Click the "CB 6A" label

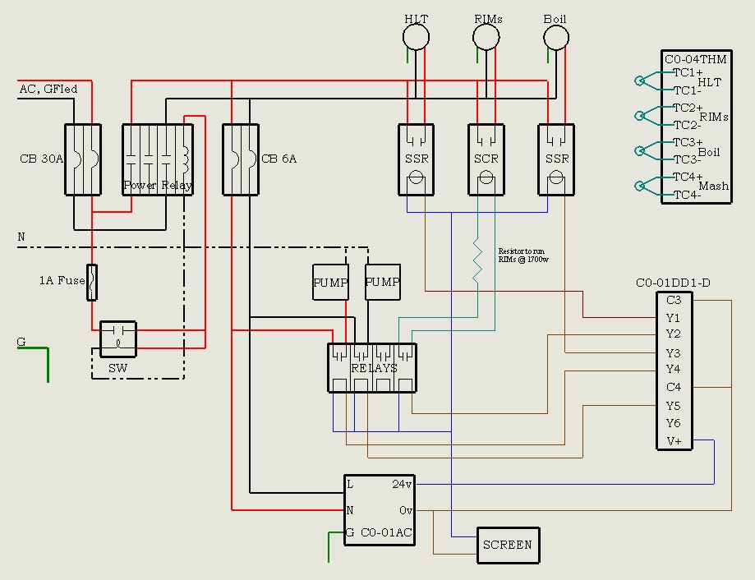[x=279, y=159]
